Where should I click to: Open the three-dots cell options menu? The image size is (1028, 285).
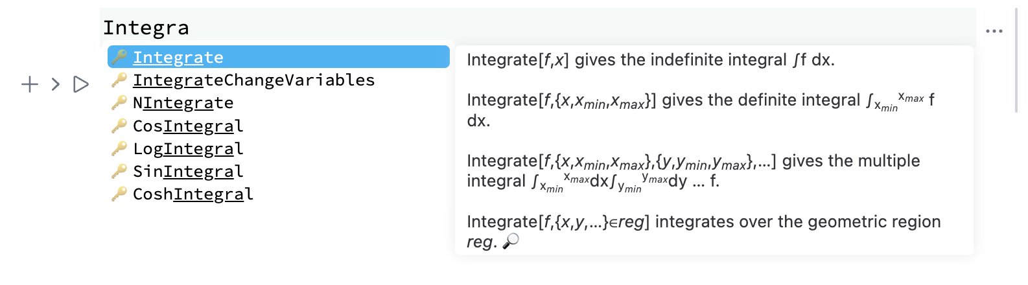[x=994, y=31]
